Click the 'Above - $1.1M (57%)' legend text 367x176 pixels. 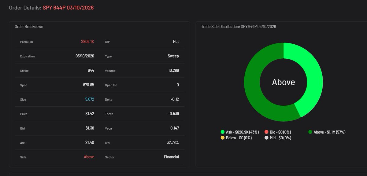[x=330, y=132]
